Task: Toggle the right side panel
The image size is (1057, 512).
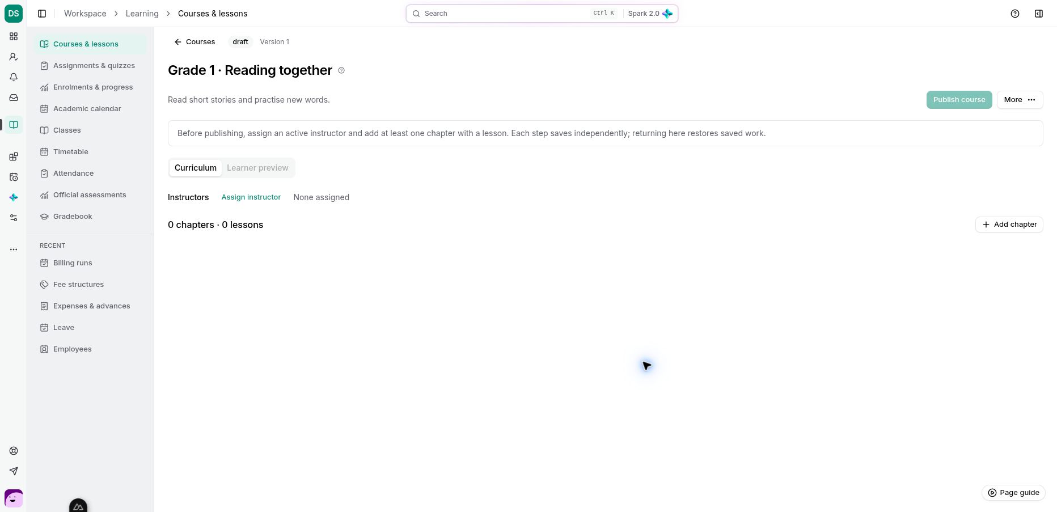Action: (x=1039, y=14)
